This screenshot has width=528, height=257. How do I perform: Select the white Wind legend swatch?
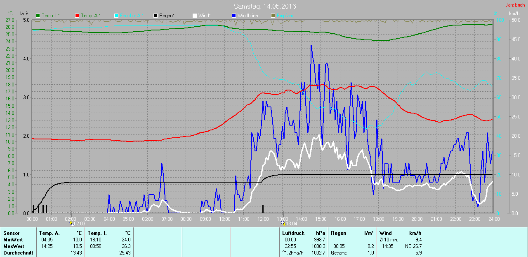click(195, 16)
